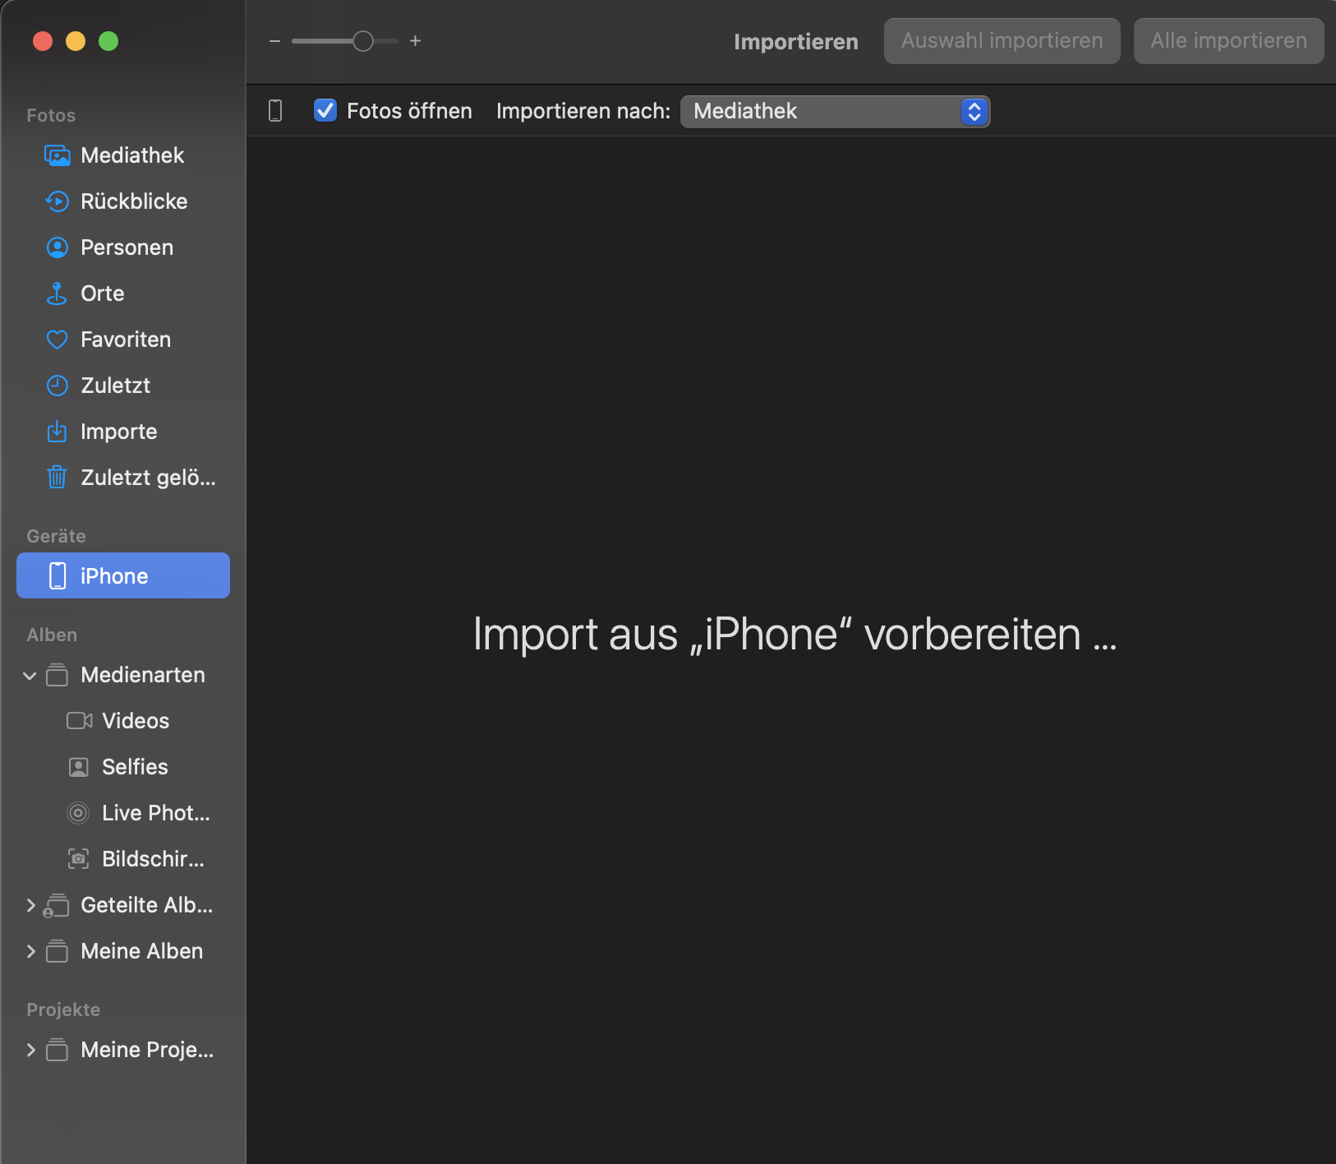Select Mediathek in the sidebar
Screen dimensions: 1336x1164
pos(123,155)
